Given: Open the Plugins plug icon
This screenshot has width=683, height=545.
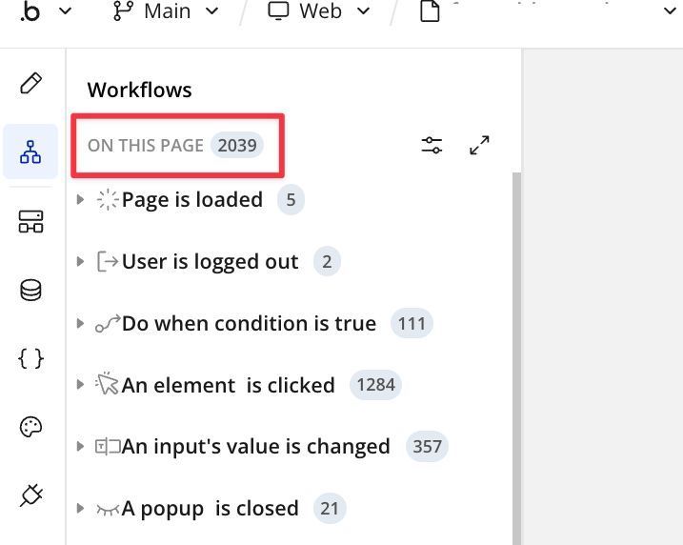Looking at the screenshot, I should 30,495.
